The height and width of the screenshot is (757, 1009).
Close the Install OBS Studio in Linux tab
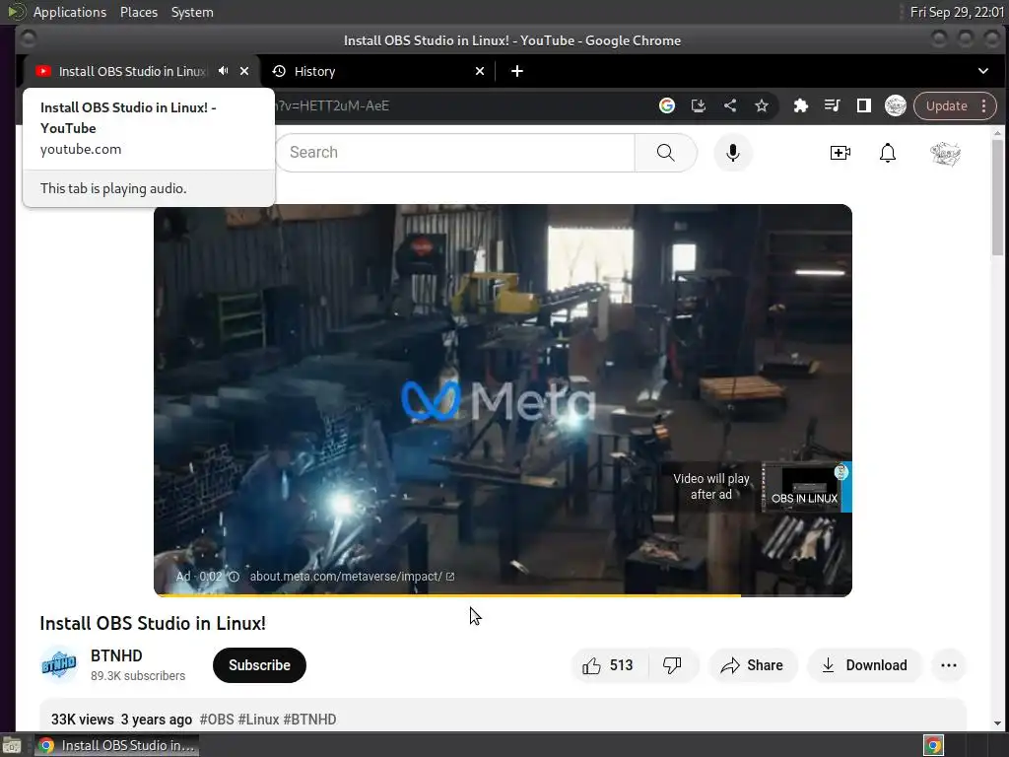pyautogui.click(x=244, y=71)
